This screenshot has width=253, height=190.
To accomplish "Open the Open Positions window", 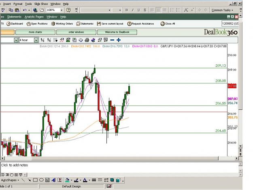I will click(37, 24).
